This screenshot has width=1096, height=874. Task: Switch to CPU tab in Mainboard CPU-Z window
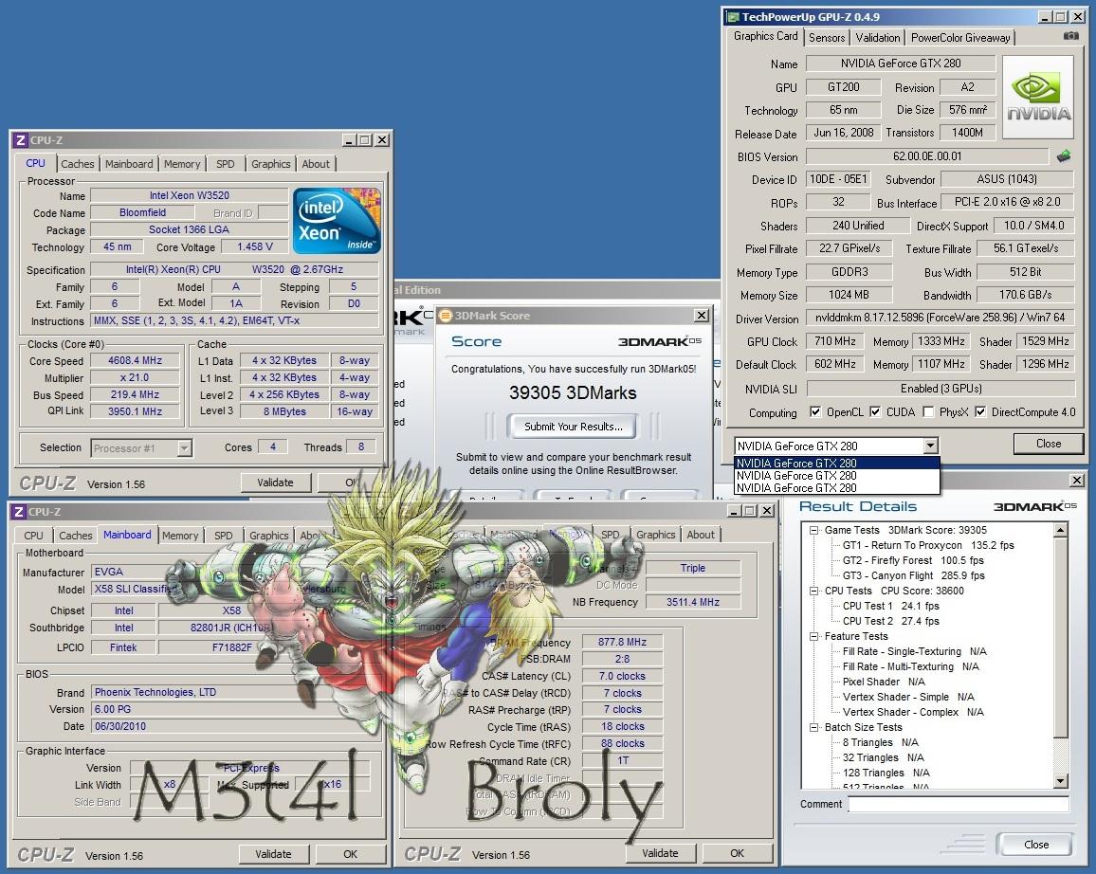pos(33,536)
